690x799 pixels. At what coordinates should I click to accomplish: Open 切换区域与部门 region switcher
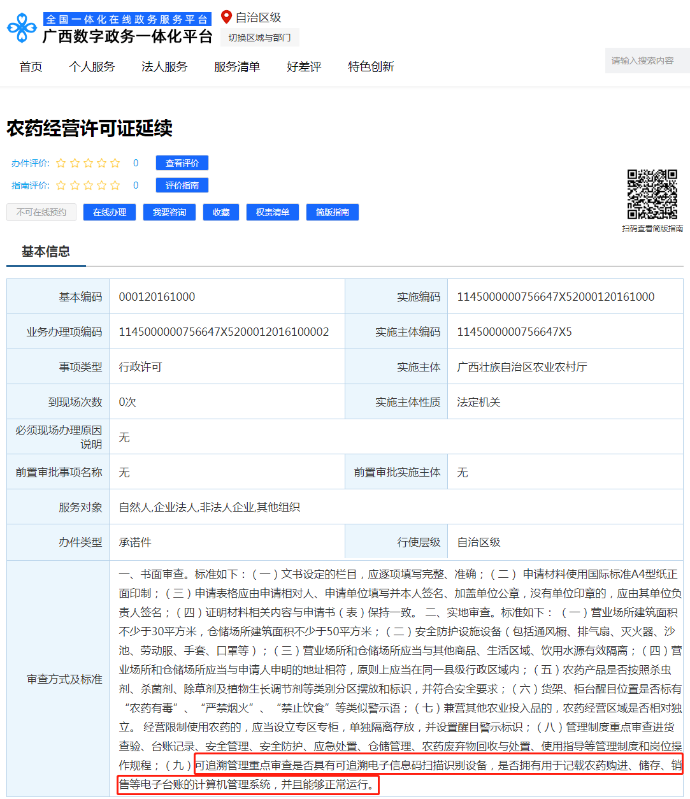click(259, 38)
